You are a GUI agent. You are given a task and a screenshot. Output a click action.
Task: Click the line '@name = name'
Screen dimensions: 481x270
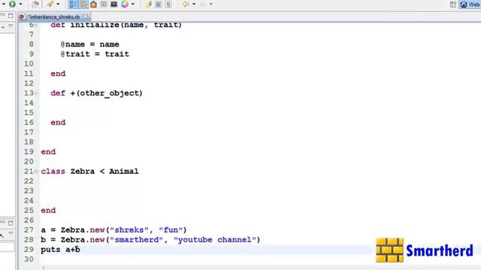click(x=90, y=44)
